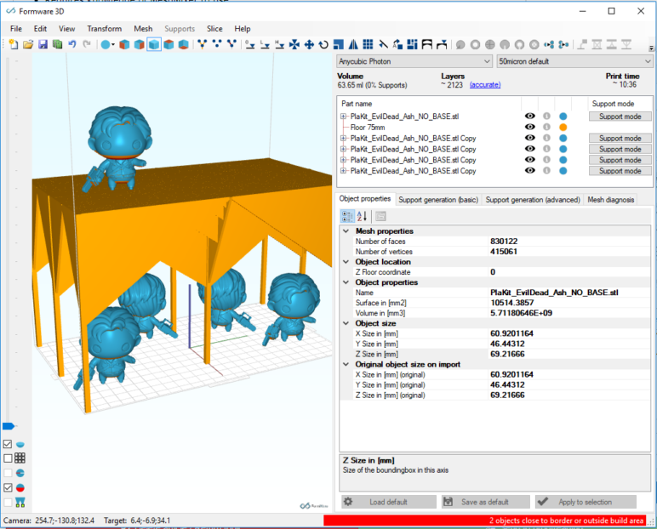
Task: Click the blue grid array icon
Action: [368, 44]
